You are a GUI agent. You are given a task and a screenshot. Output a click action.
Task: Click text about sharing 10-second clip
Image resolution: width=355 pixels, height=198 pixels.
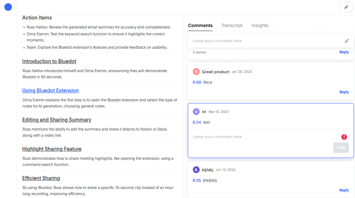[98, 191]
